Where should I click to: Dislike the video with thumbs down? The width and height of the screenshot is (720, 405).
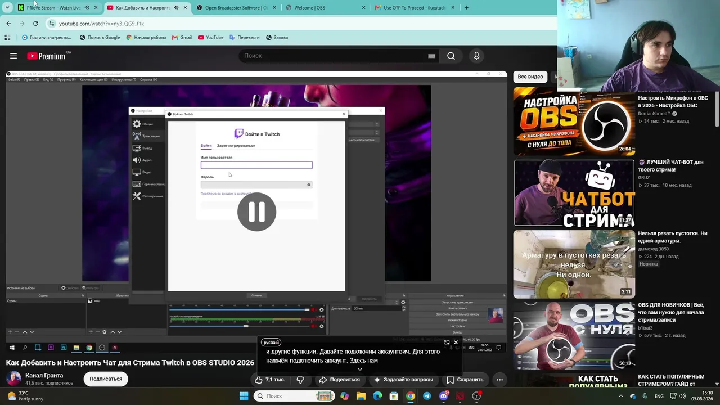(300, 380)
